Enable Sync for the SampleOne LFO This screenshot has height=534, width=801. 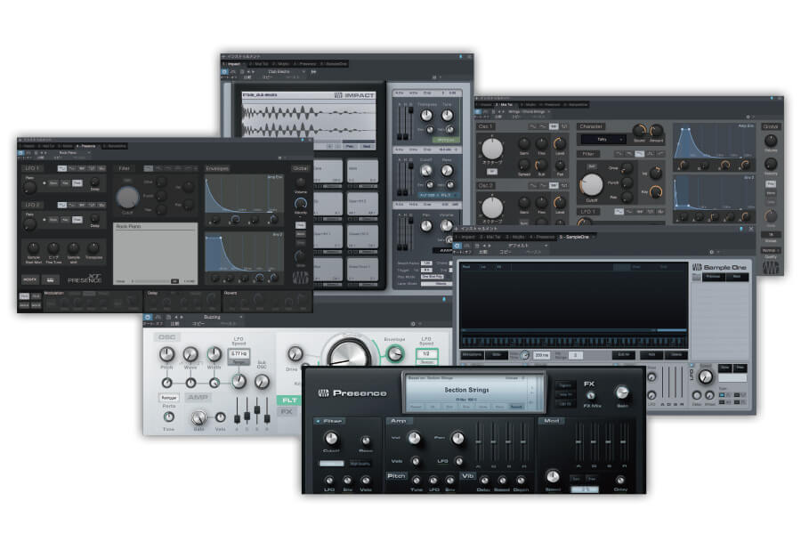[x=724, y=368]
